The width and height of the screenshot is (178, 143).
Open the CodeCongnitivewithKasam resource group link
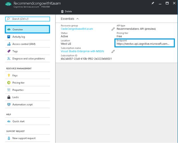coord(77,29)
